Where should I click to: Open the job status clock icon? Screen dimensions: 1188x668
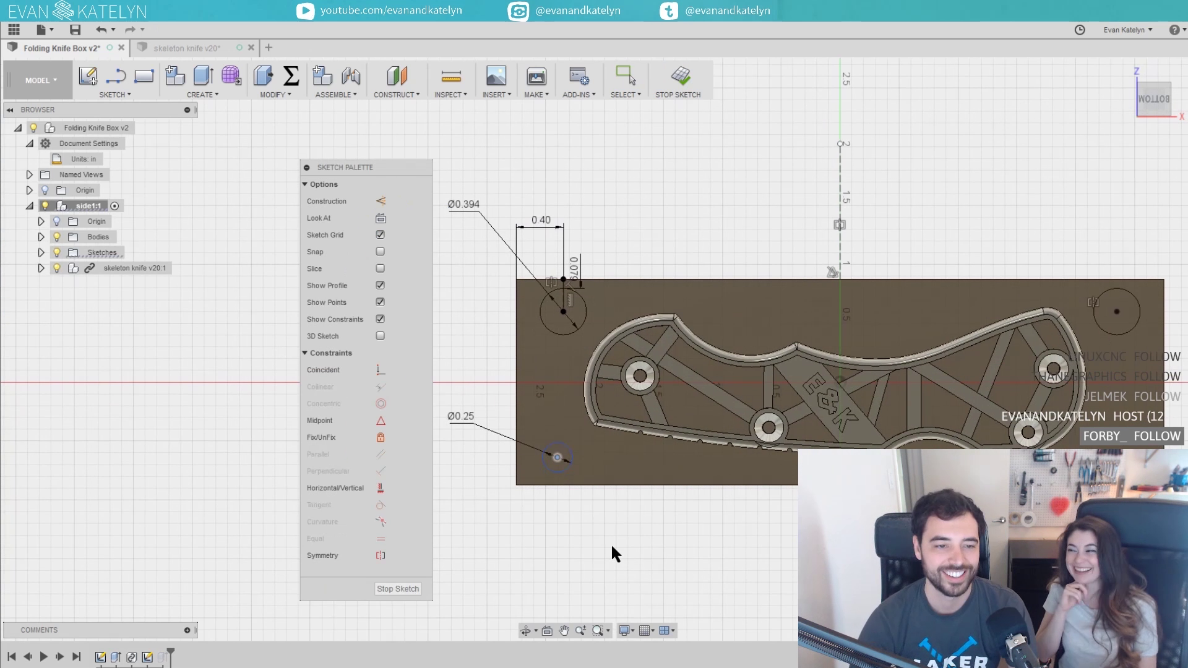(1080, 30)
